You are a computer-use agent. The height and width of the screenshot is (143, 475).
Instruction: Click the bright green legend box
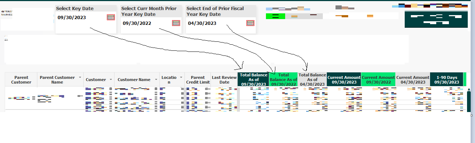[x=275, y=16]
